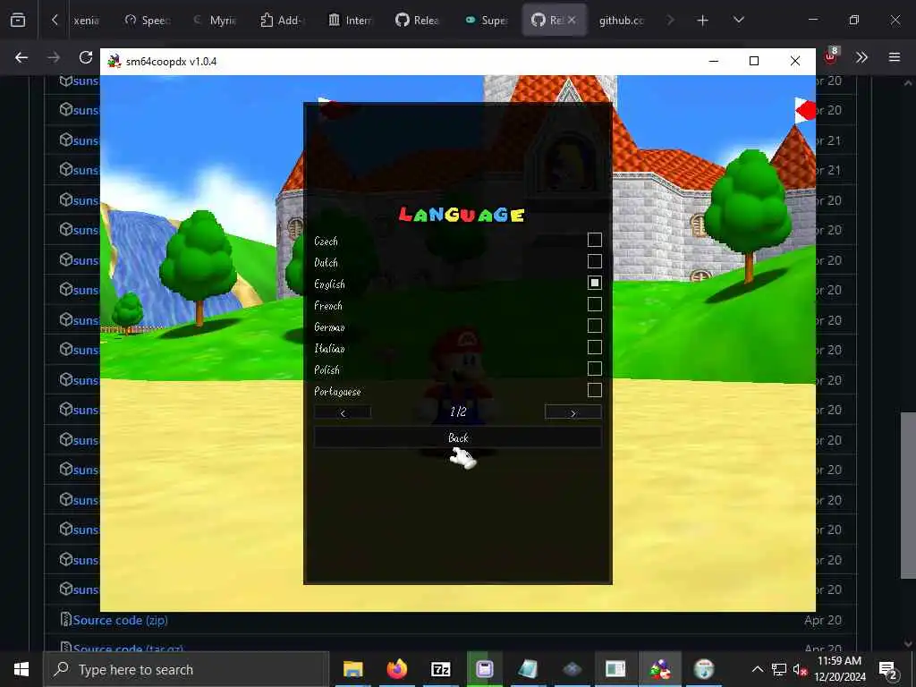Open the clock showing 11:59 AM
916x687 pixels.
coord(839,669)
